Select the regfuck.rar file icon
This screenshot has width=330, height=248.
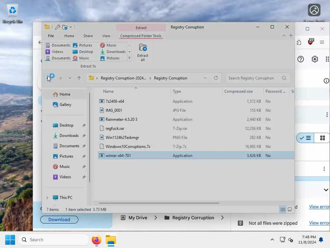[102, 128]
